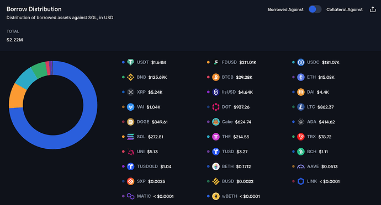Click the share/export icon
Image resolution: width=381 pixels, height=205 pixels.
point(373,9)
